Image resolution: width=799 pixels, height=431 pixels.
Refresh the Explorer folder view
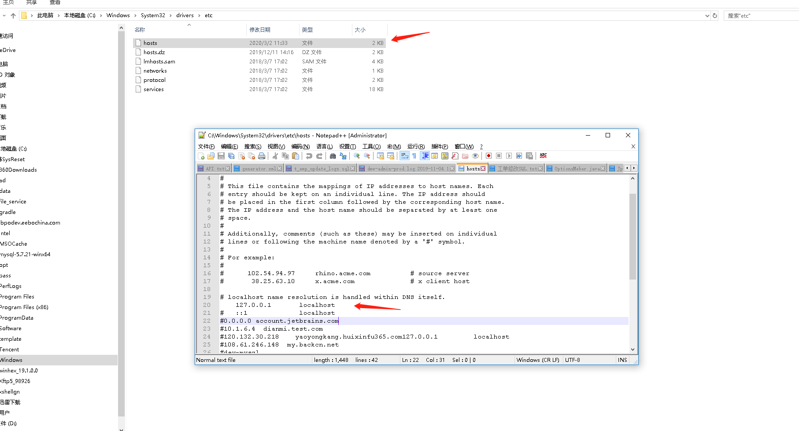(x=715, y=16)
